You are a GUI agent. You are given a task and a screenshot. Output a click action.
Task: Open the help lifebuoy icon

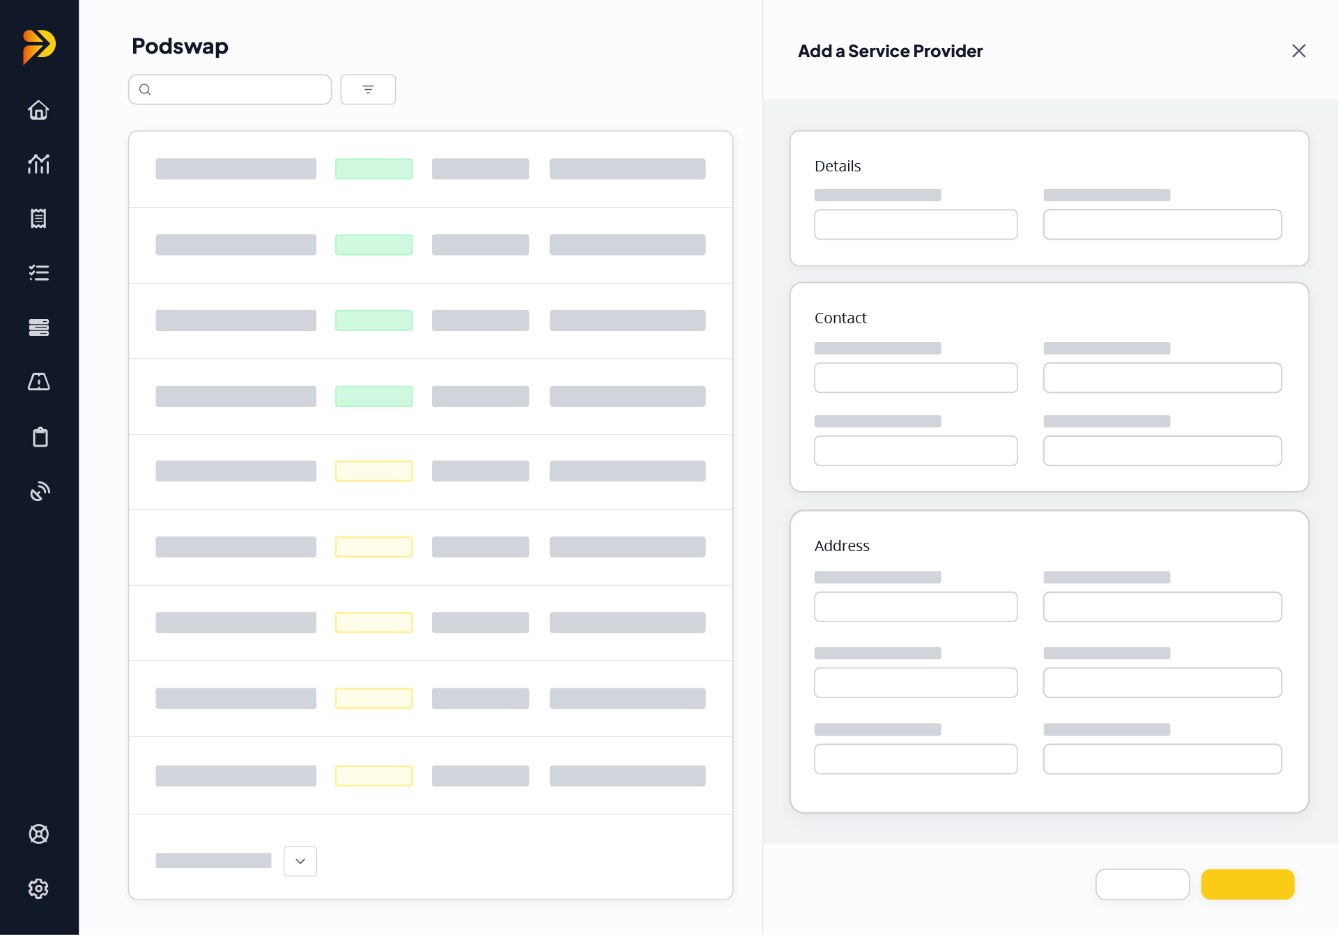tap(38, 834)
